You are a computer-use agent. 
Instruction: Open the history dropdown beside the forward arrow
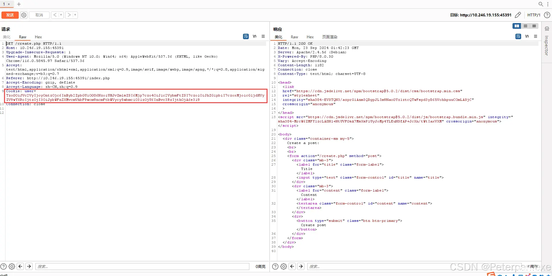point(75,15)
